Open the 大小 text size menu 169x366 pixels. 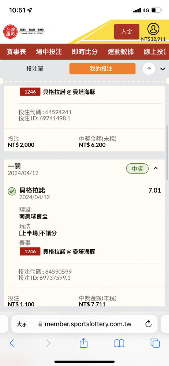tap(21, 324)
